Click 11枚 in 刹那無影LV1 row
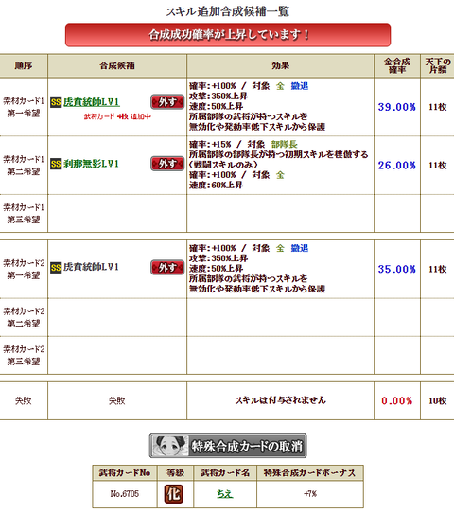 coord(437,166)
